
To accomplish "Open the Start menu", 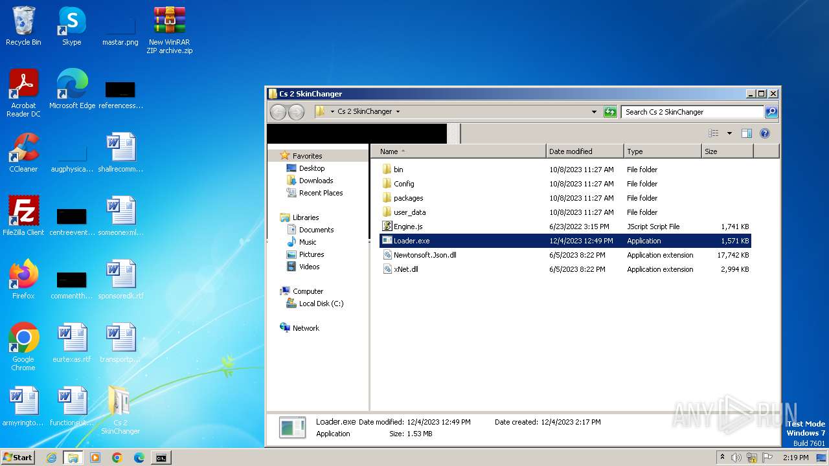I will coord(18,457).
